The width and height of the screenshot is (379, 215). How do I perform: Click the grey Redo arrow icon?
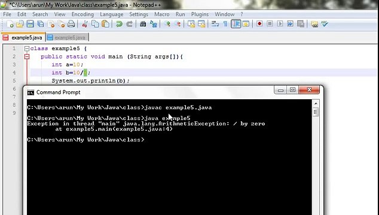[129, 24]
